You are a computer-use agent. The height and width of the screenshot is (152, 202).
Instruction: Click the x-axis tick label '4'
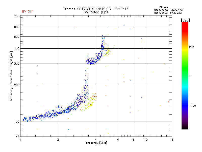pos(96,140)
